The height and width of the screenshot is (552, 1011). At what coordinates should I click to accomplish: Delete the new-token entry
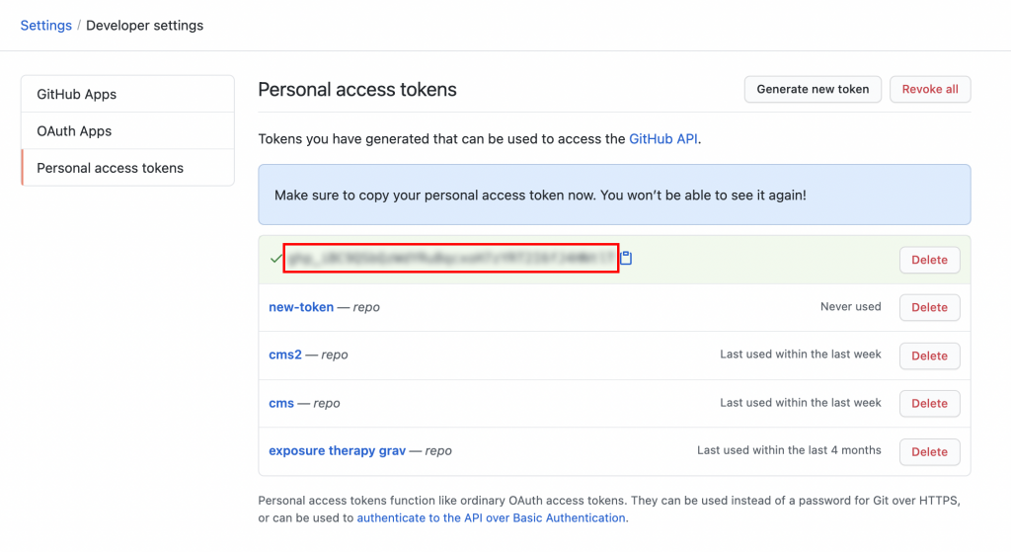click(929, 307)
